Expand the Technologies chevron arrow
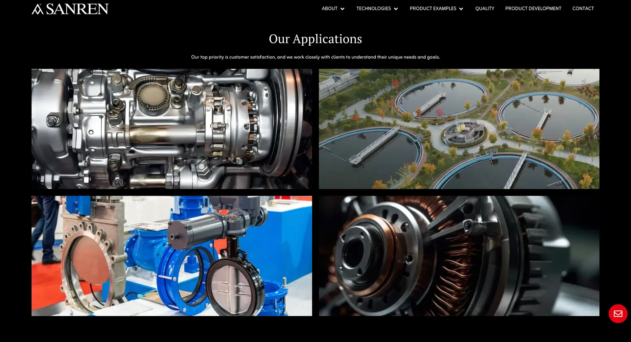This screenshot has height=342, width=631. click(396, 9)
